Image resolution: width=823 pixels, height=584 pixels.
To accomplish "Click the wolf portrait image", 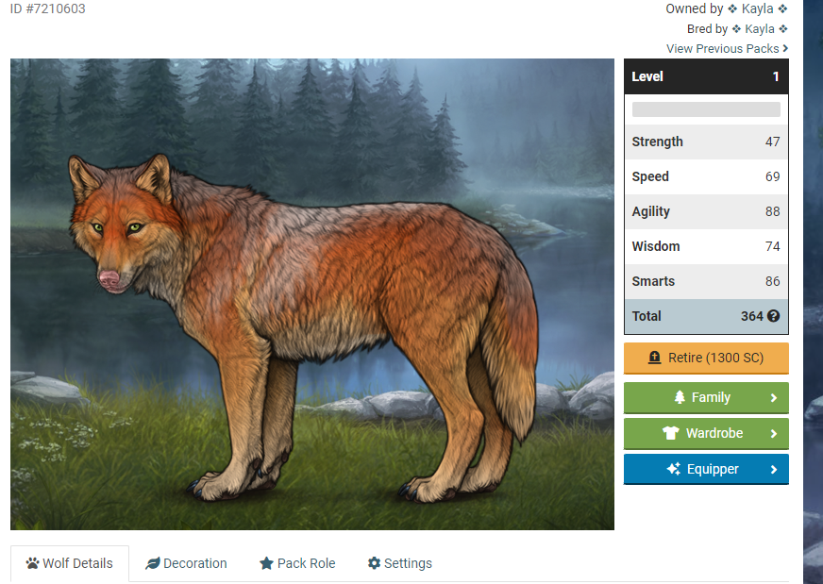I will tap(312, 293).
